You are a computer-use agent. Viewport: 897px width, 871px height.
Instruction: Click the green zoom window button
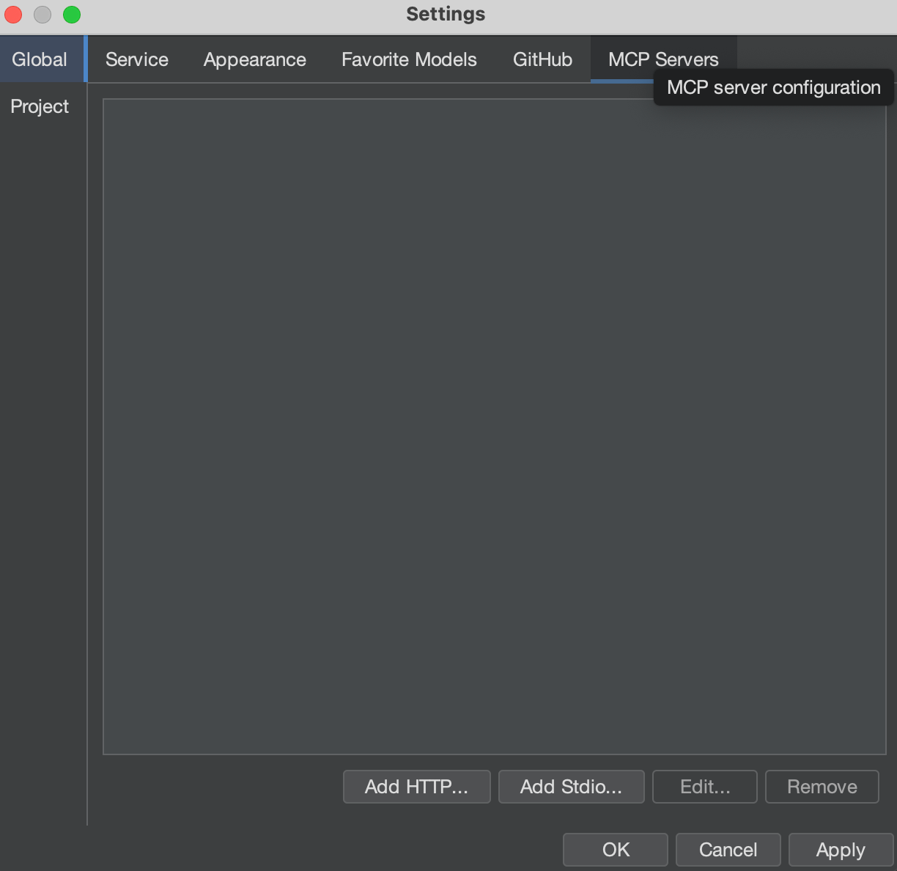tap(72, 14)
